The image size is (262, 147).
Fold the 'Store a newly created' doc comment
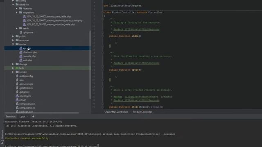[102, 87]
